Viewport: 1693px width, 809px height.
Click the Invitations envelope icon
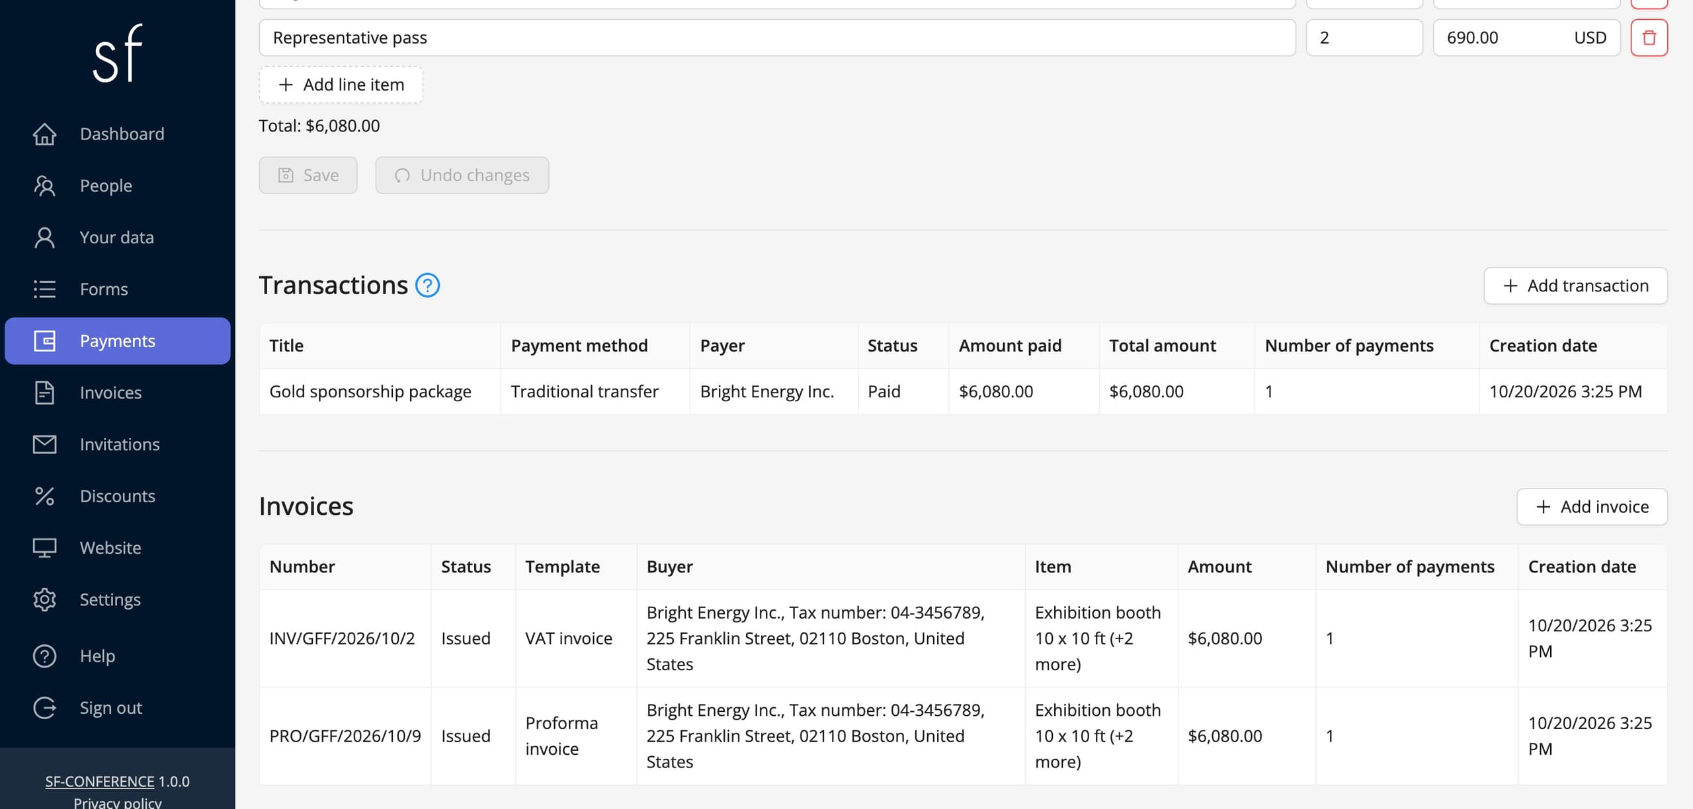point(44,444)
